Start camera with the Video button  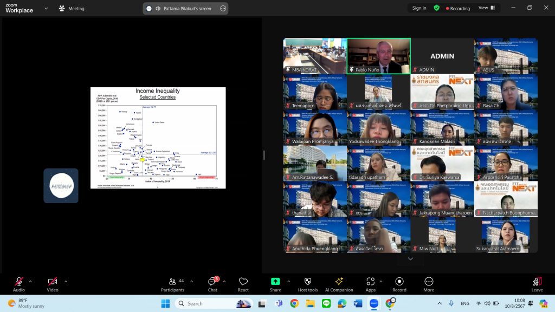point(53,282)
